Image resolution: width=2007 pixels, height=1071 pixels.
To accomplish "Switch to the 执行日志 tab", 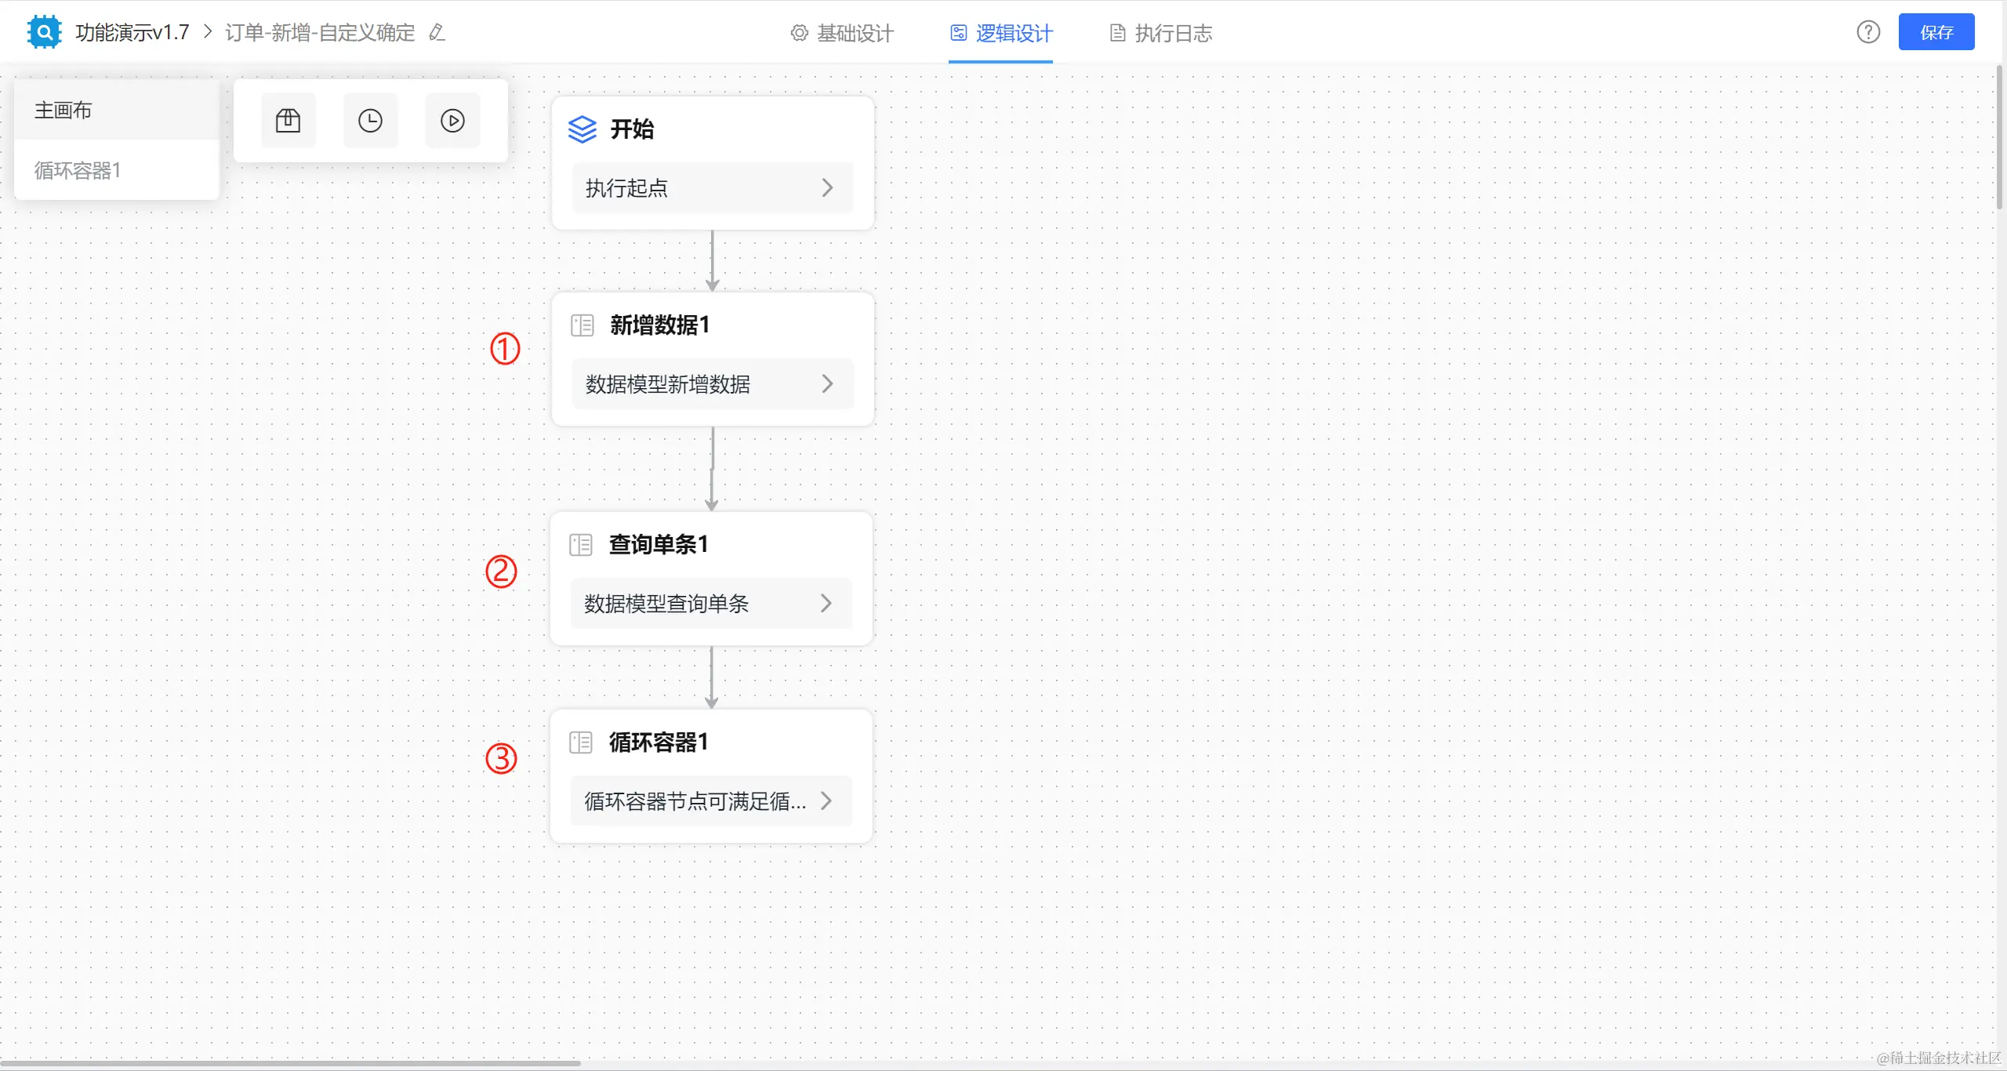I will (x=1161, y=33).
